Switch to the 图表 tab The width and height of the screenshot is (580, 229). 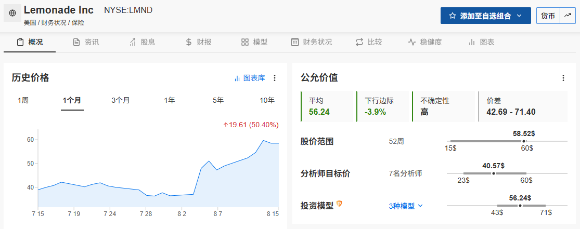(x=482, y=42)
